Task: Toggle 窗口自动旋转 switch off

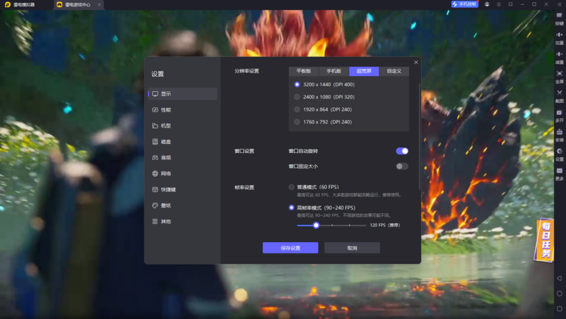Action: tap(402, 151)
